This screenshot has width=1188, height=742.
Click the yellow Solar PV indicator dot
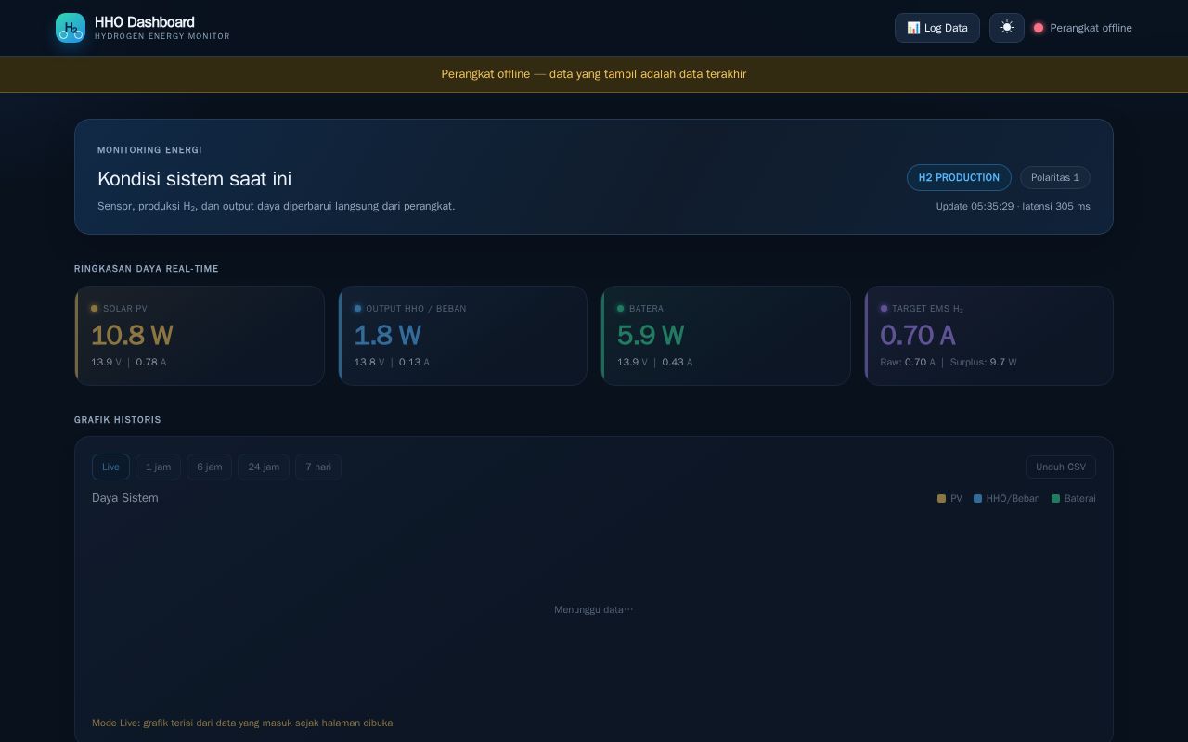pos(94,309)
